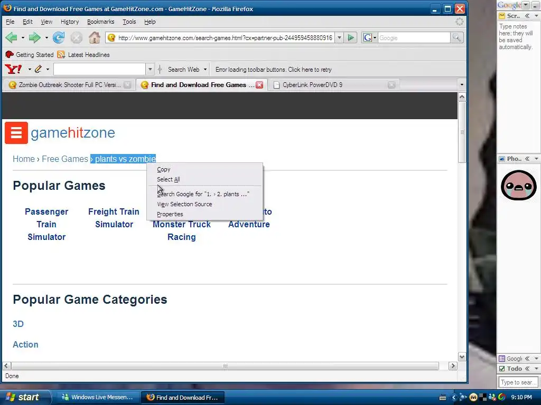The width and height of the screenshot is (541, 405).
Task: Choose Copy in the context menu
Action: 204,169
